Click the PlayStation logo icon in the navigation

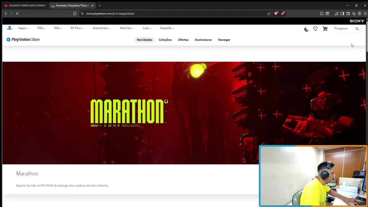(x=9, y=28)
